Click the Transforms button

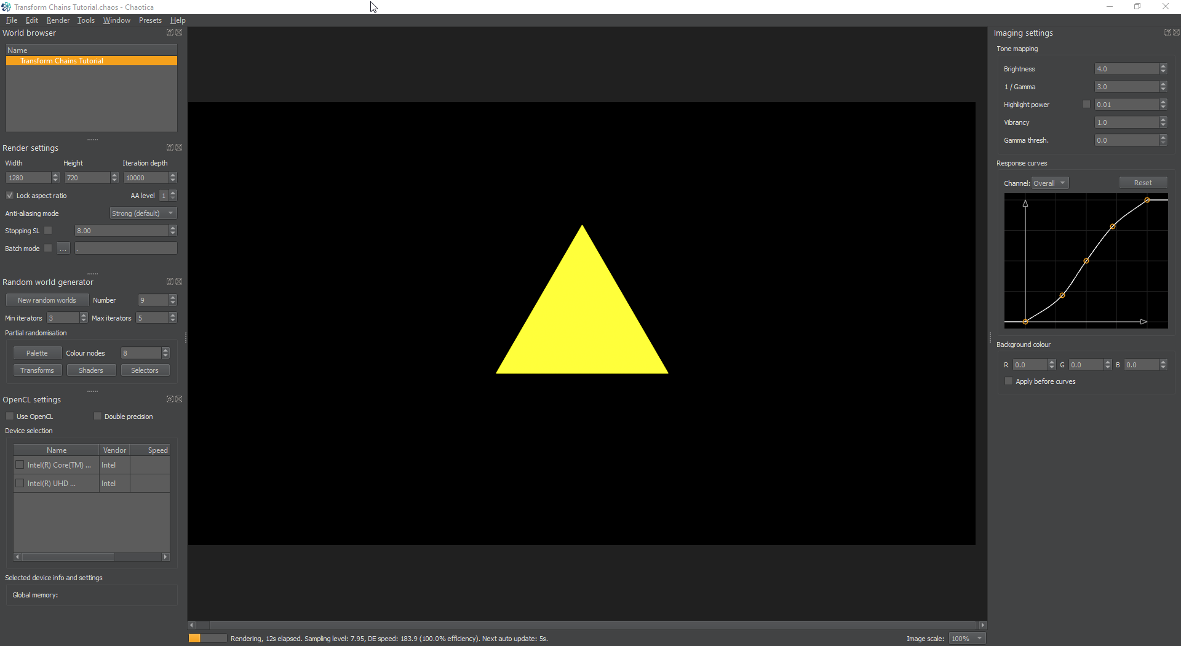37,370
